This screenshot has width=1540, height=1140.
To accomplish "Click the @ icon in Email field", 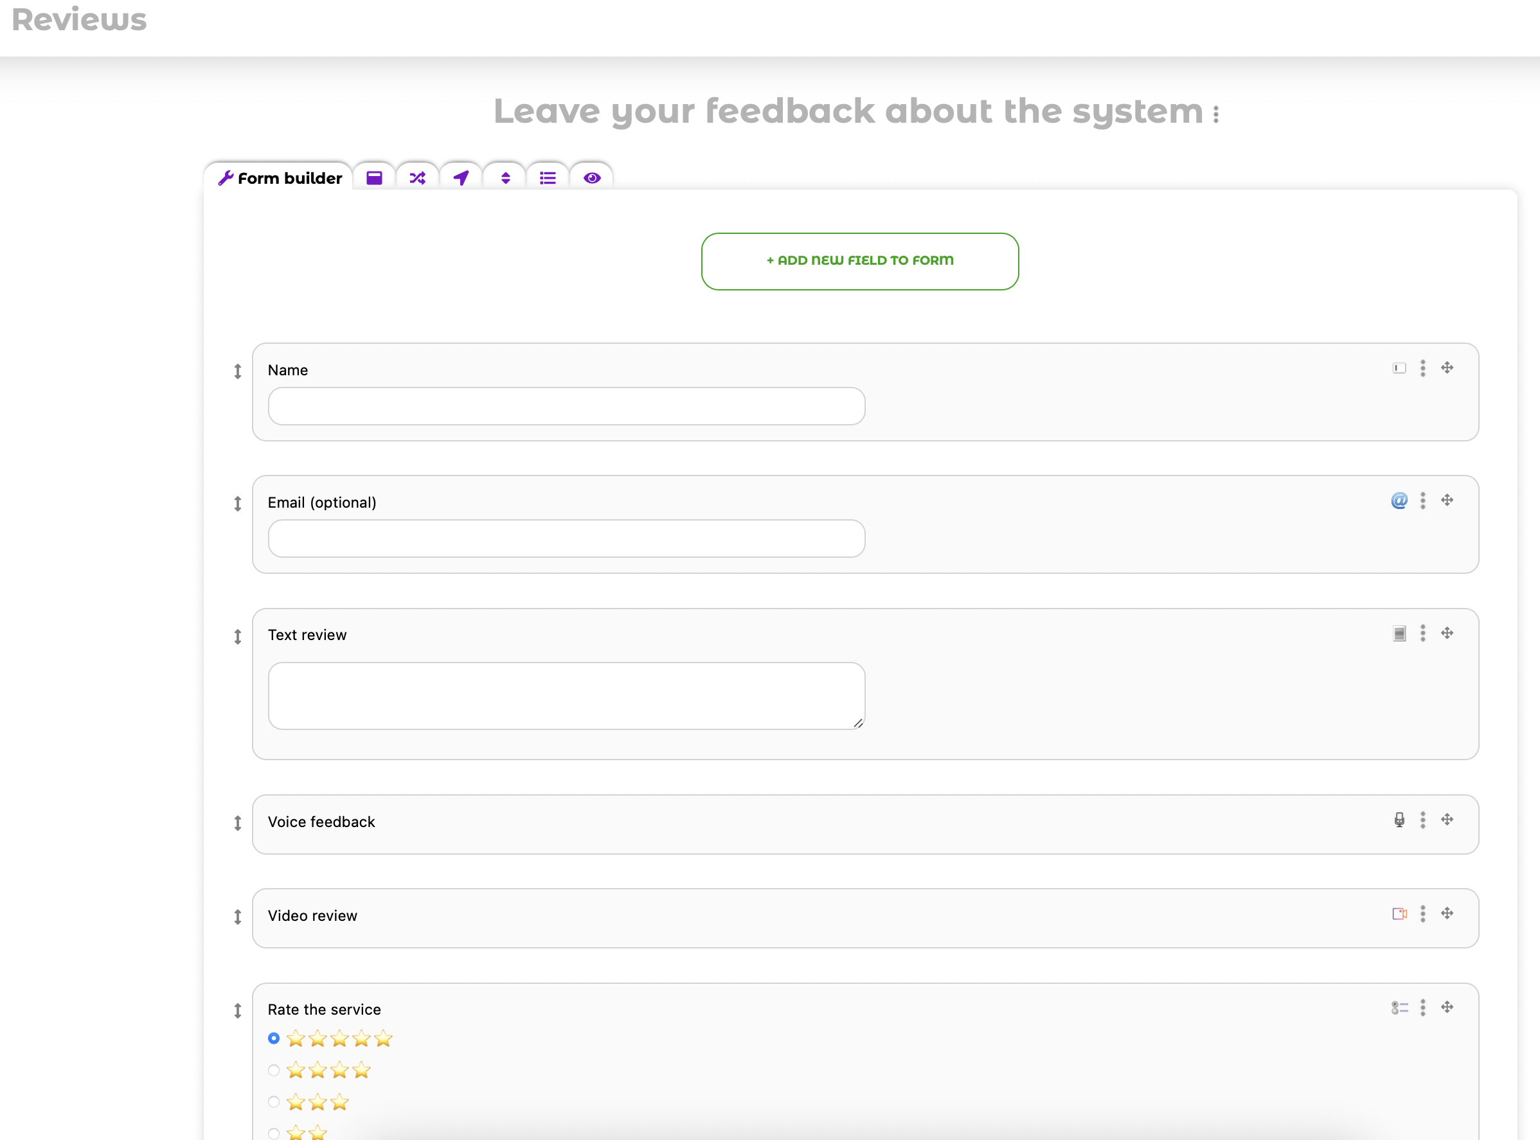I will point(1399,501).
